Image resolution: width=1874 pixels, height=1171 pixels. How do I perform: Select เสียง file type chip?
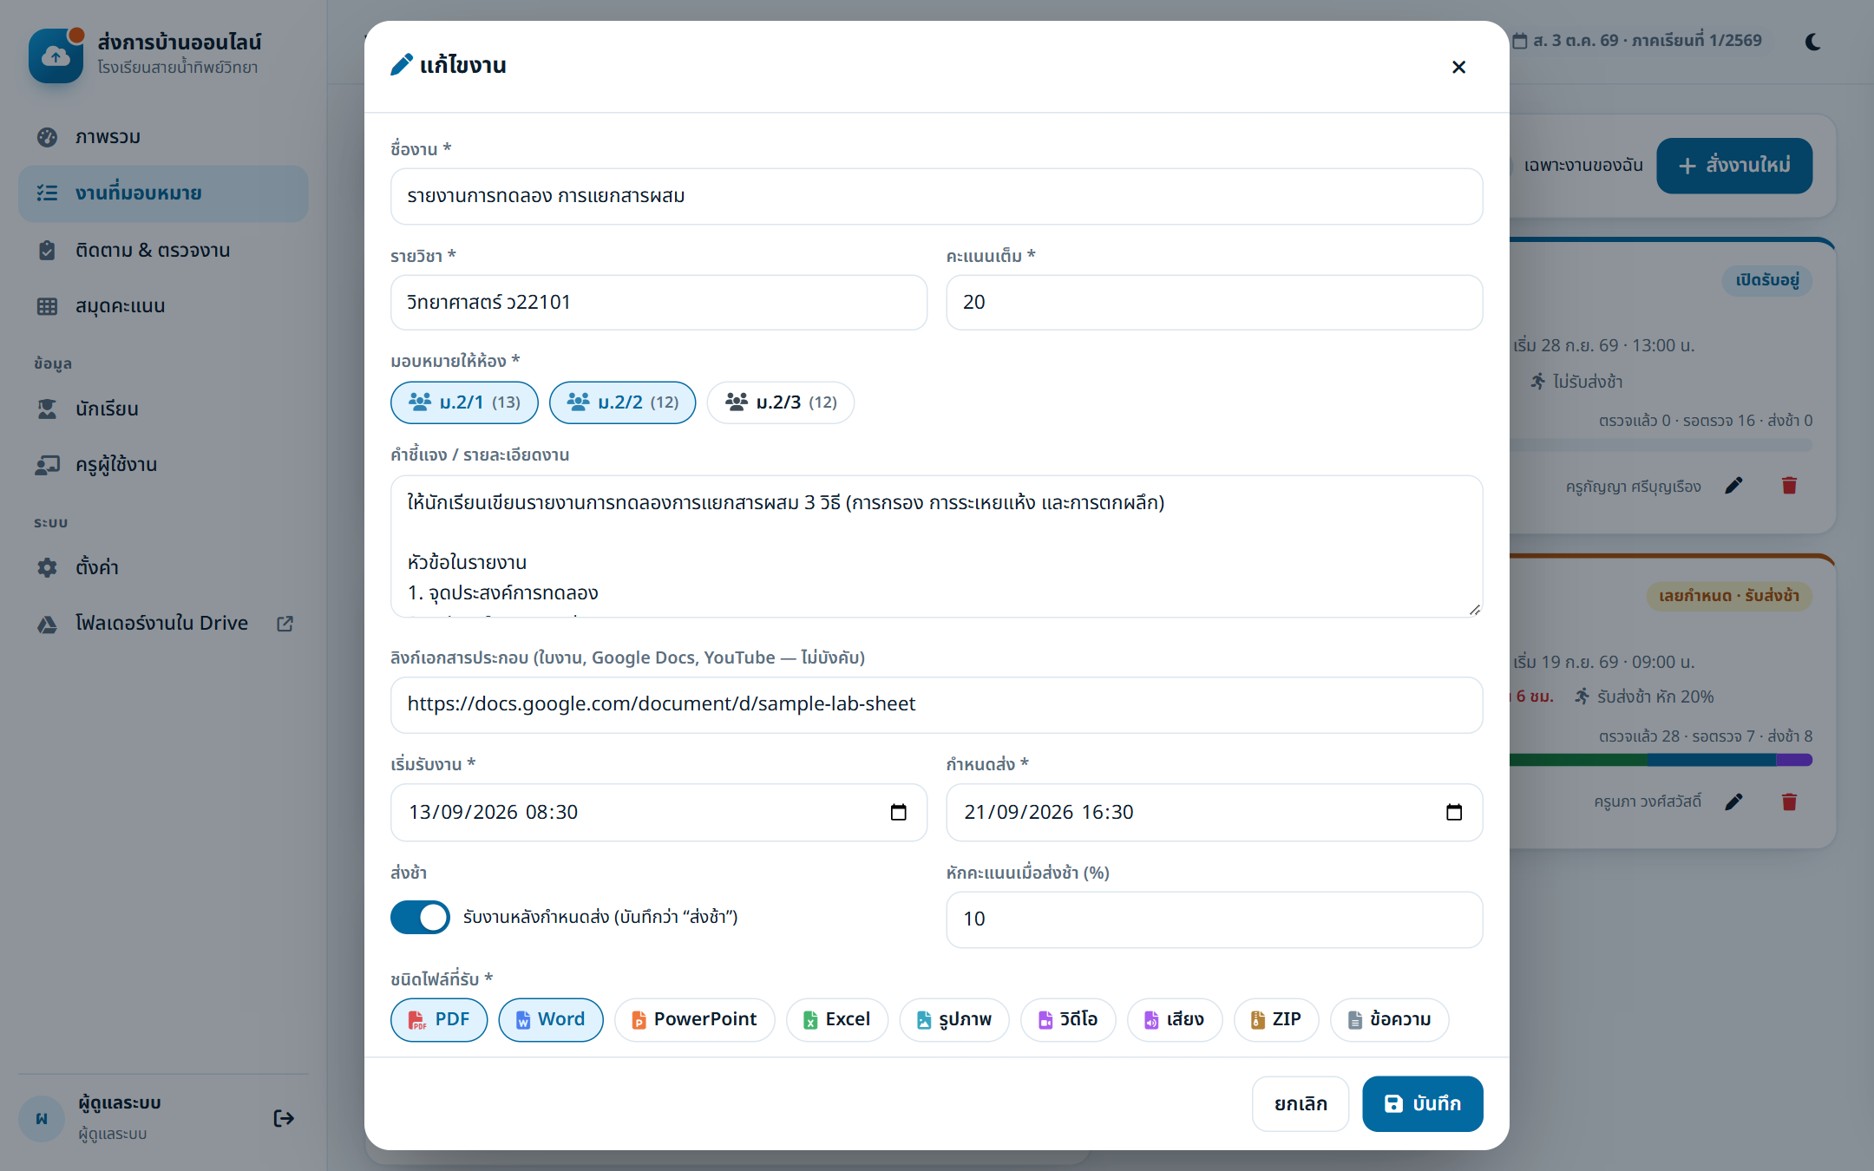[1175, 1019]
